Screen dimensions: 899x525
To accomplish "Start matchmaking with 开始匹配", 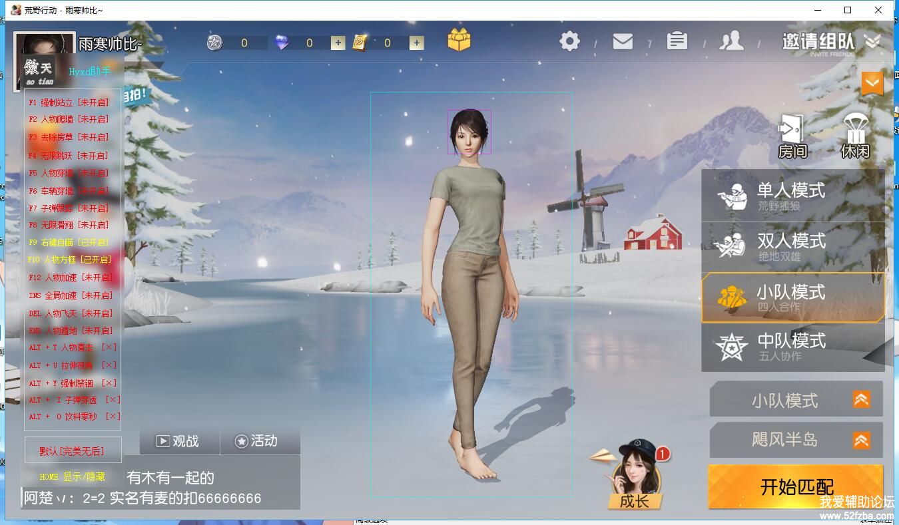I will pyautogui.click(x=796, y=486).
